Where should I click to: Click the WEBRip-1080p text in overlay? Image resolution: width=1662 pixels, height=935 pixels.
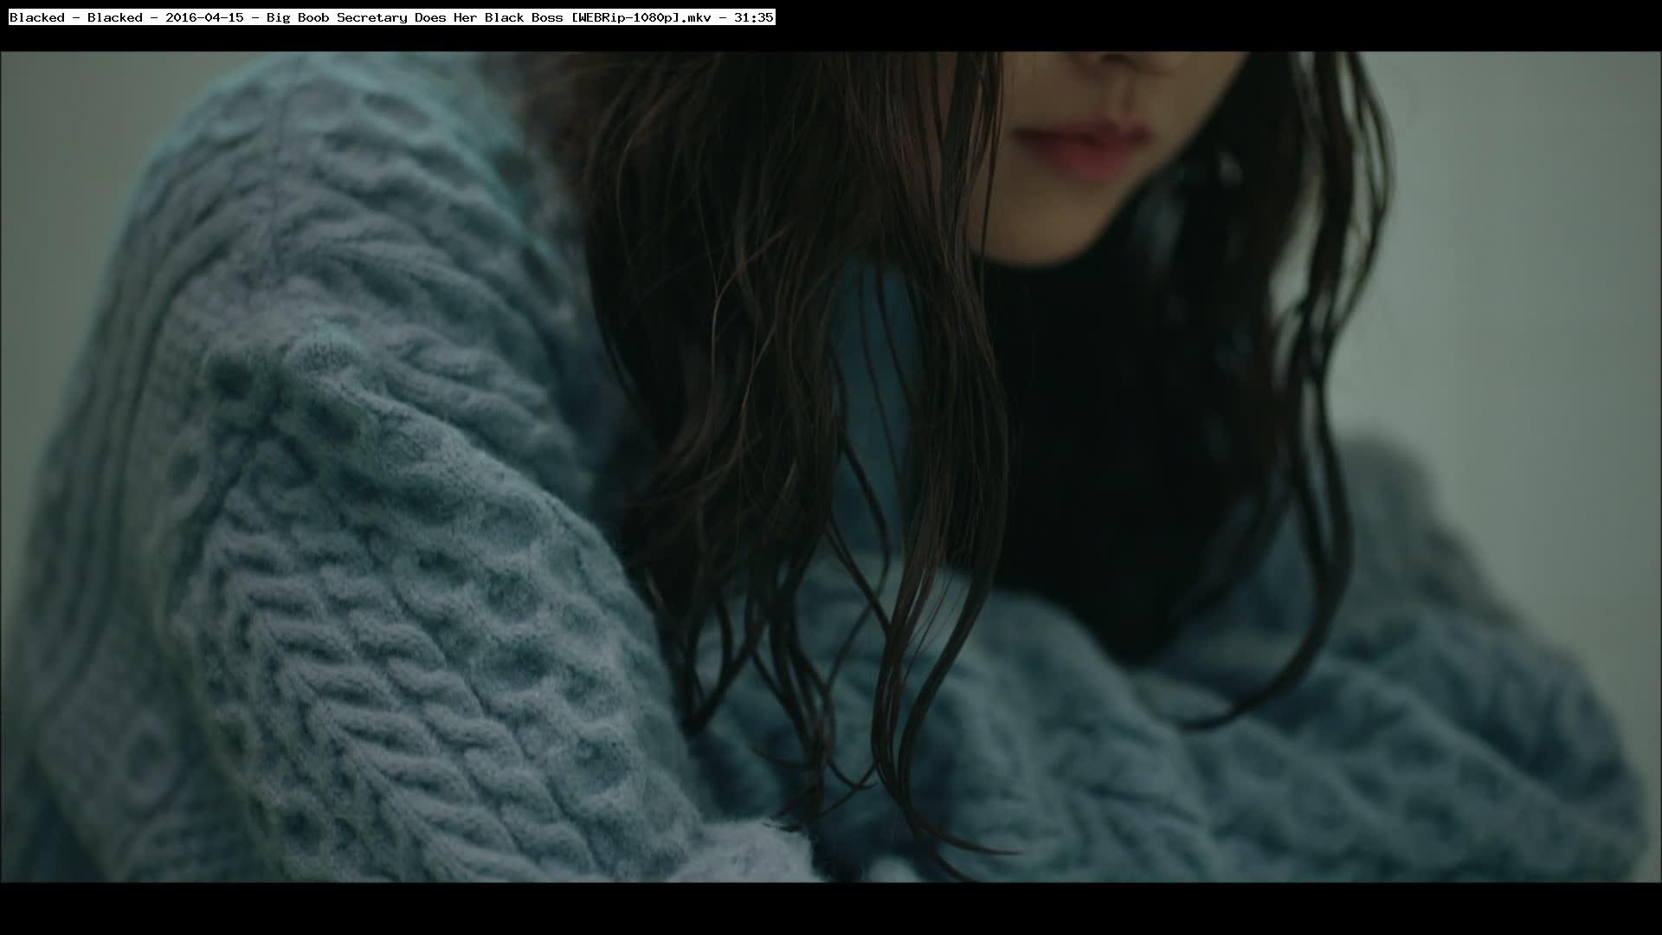(627, 17)
